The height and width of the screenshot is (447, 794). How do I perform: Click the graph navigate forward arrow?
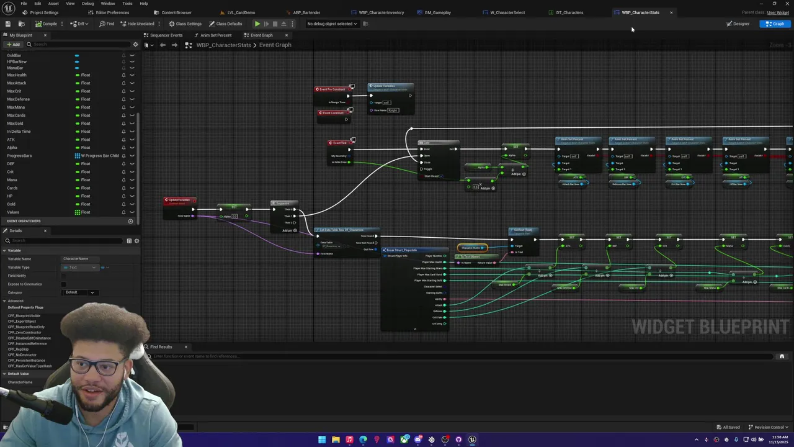174,45
